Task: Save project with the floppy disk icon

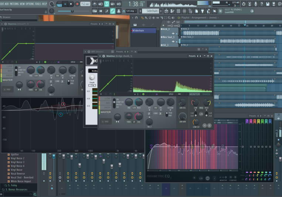Action: coord(268,4)
